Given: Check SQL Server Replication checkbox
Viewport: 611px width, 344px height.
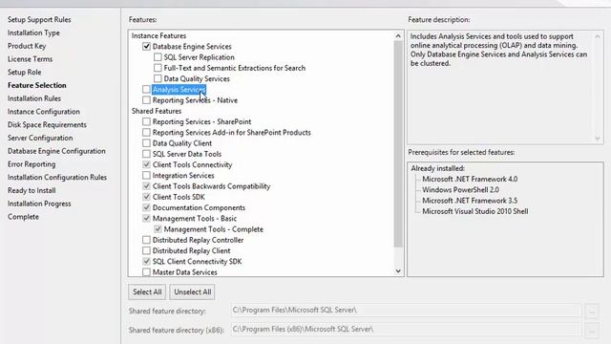Looking at the screenshot, I should (158, 57).
